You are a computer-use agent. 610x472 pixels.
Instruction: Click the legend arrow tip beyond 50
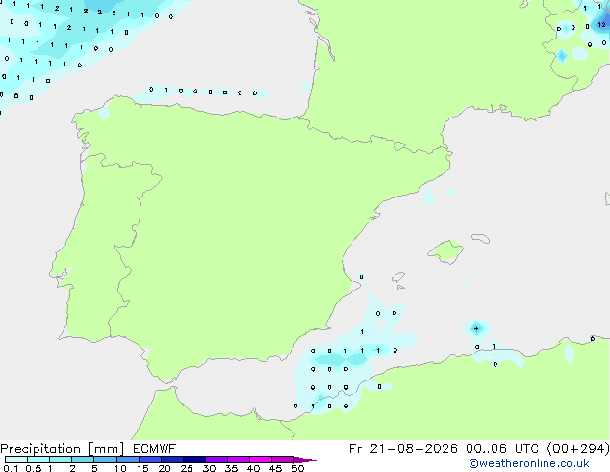click(305, 459)
